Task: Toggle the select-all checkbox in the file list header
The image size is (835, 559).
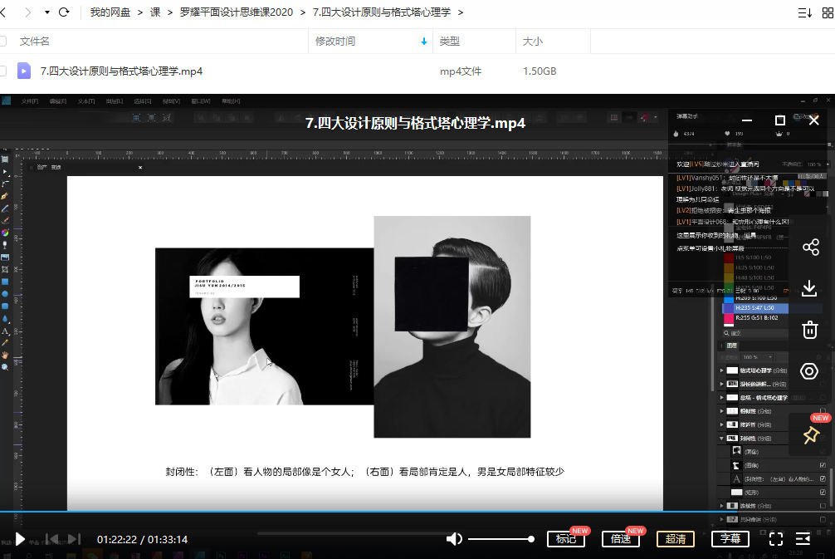Action: [x=6, y=40]
